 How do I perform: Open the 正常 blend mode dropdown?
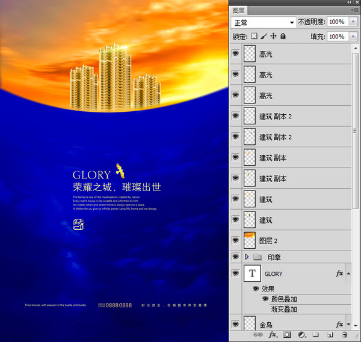point(263,22)
